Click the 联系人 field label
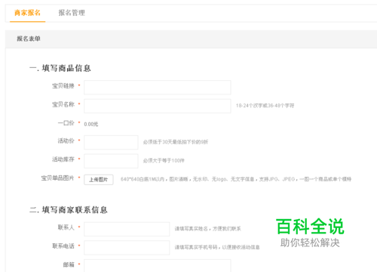 [66, 227]
